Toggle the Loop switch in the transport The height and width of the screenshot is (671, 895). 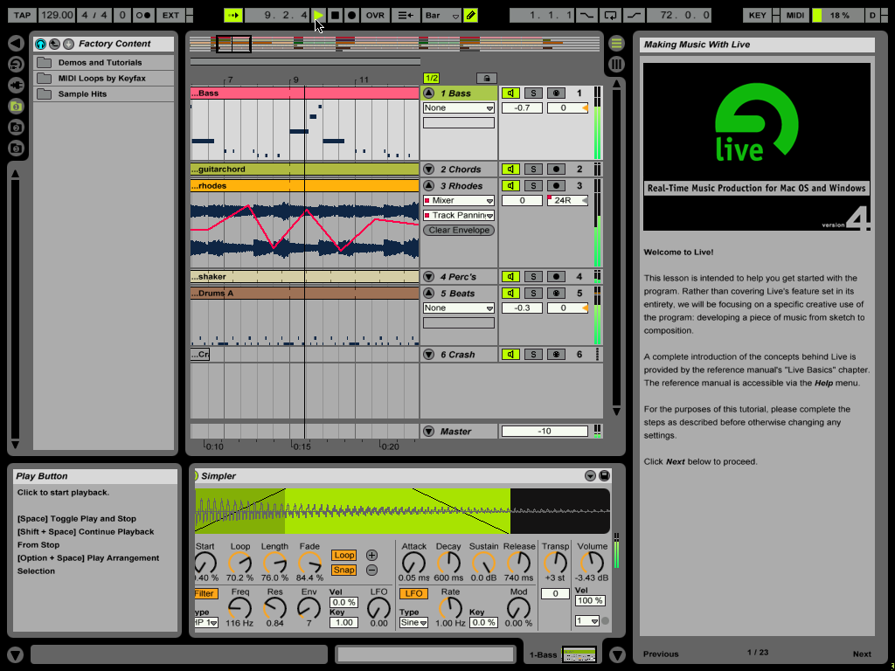tap(610, 16)
